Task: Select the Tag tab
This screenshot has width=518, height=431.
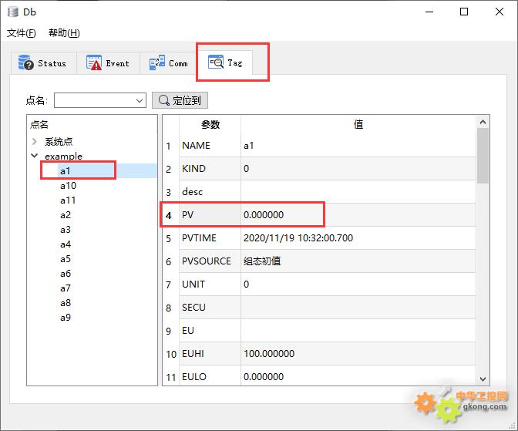Action: tap(226, 62)
